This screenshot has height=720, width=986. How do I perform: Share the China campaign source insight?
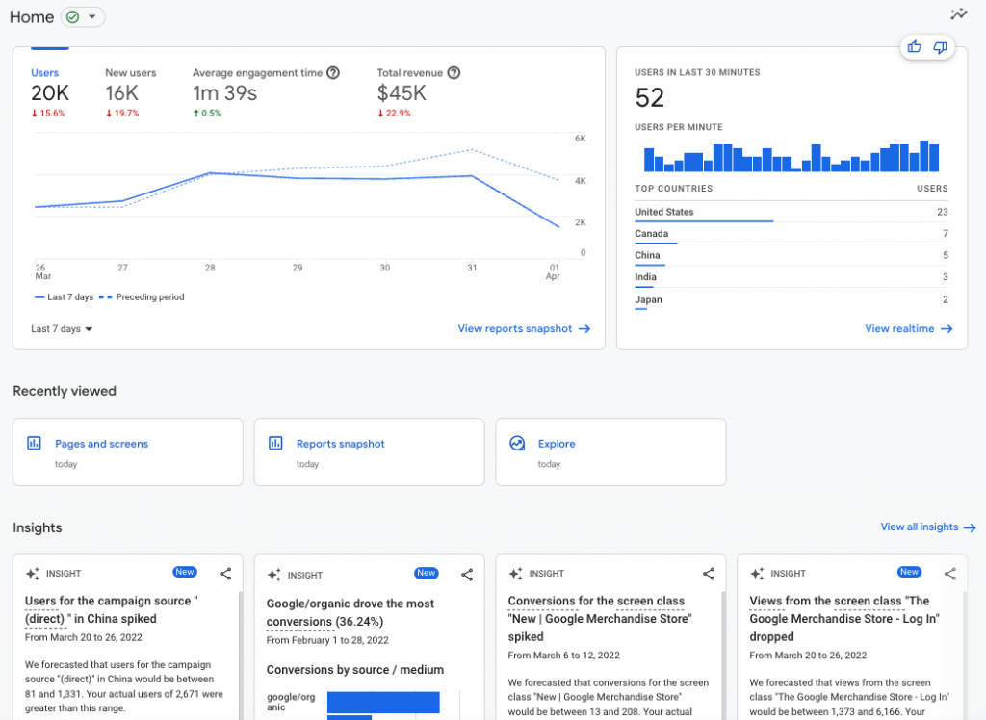pyautogui.click(x=225, y=574)
